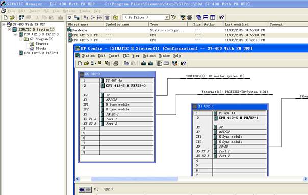The image size is (308, 195).
Task: Click Cascade windows icon in SIMATIC Manager toolbar
Action: (199, 17)
